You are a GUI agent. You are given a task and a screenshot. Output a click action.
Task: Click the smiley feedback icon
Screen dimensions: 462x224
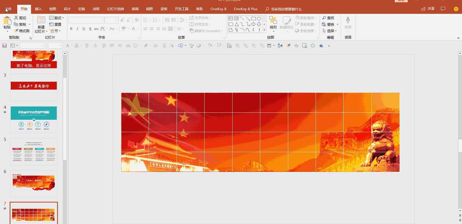[456, 9]
